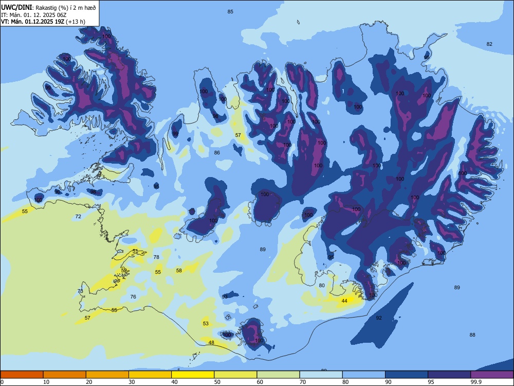The image size is (514, 386).
Task: Click the legend tick label '90'
Action: point(389,382)
